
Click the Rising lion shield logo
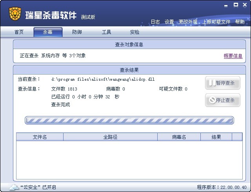(15, 13)
